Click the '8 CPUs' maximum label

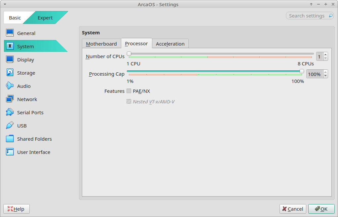pyautogui.click(x=306, y=64)
